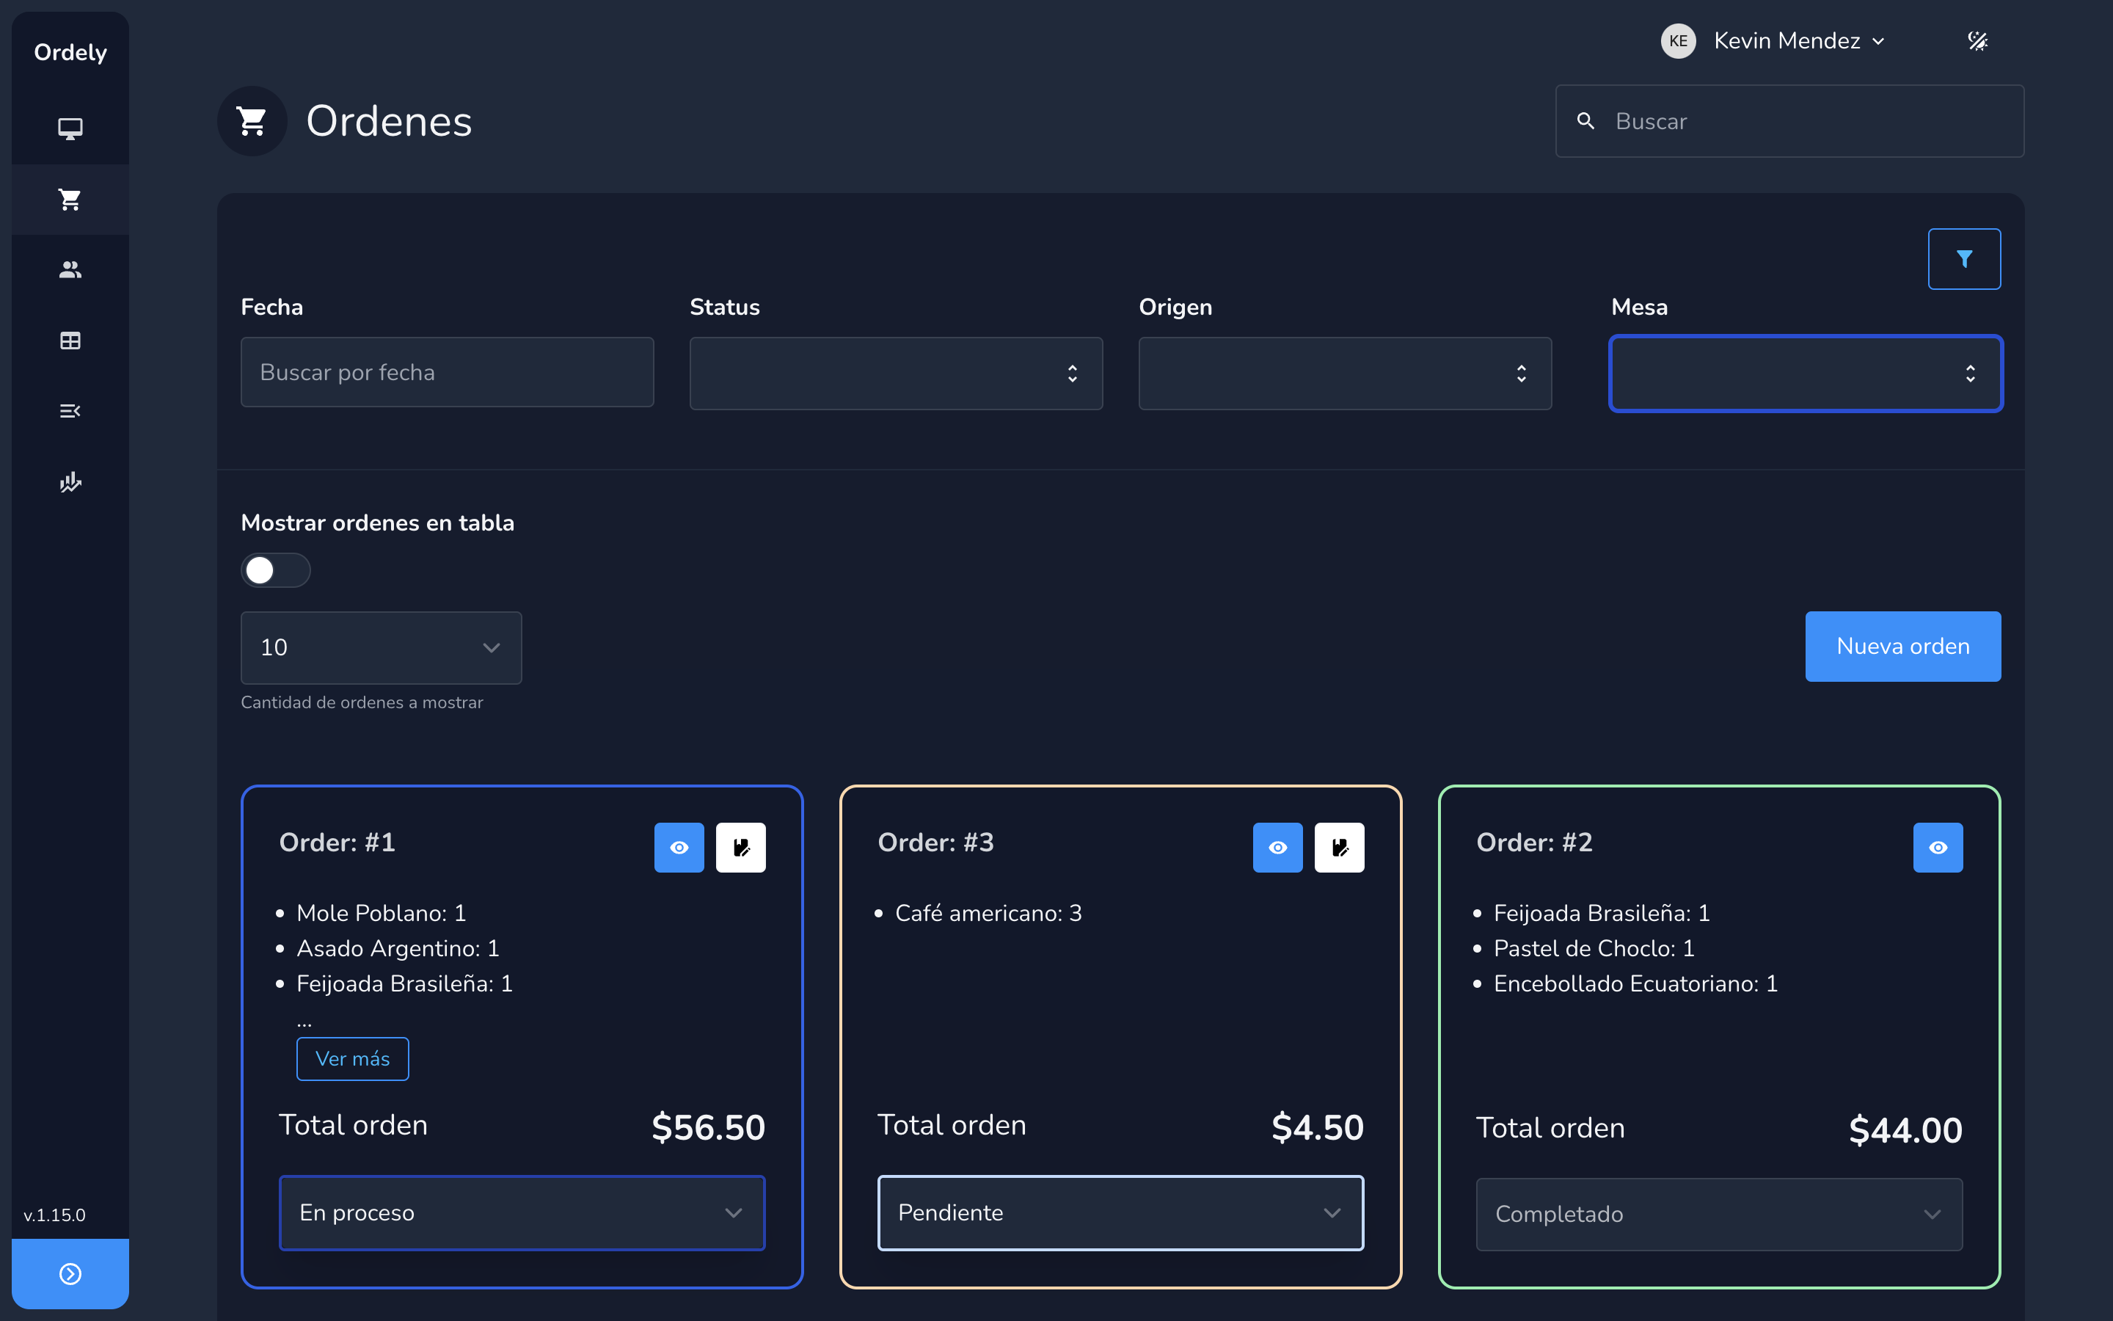
Task: Change Order #3 status from Pendiente
Action: [1120, 1212]
